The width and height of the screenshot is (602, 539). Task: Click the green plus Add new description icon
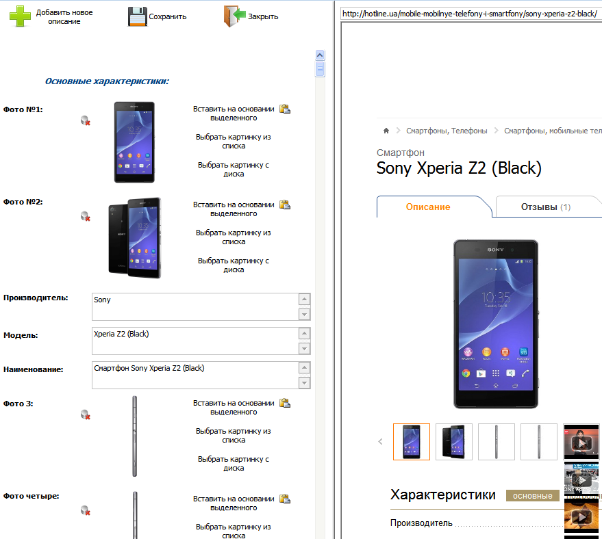point(20,16)
